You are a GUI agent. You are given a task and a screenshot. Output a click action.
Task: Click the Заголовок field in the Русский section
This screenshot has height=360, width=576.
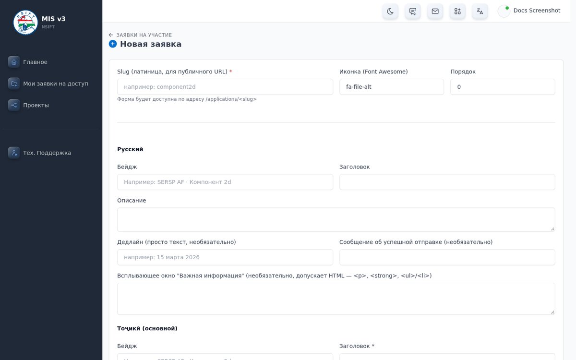click(447, 182)
